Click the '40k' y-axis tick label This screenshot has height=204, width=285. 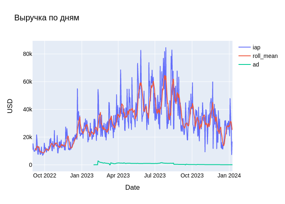click(27, 109)
